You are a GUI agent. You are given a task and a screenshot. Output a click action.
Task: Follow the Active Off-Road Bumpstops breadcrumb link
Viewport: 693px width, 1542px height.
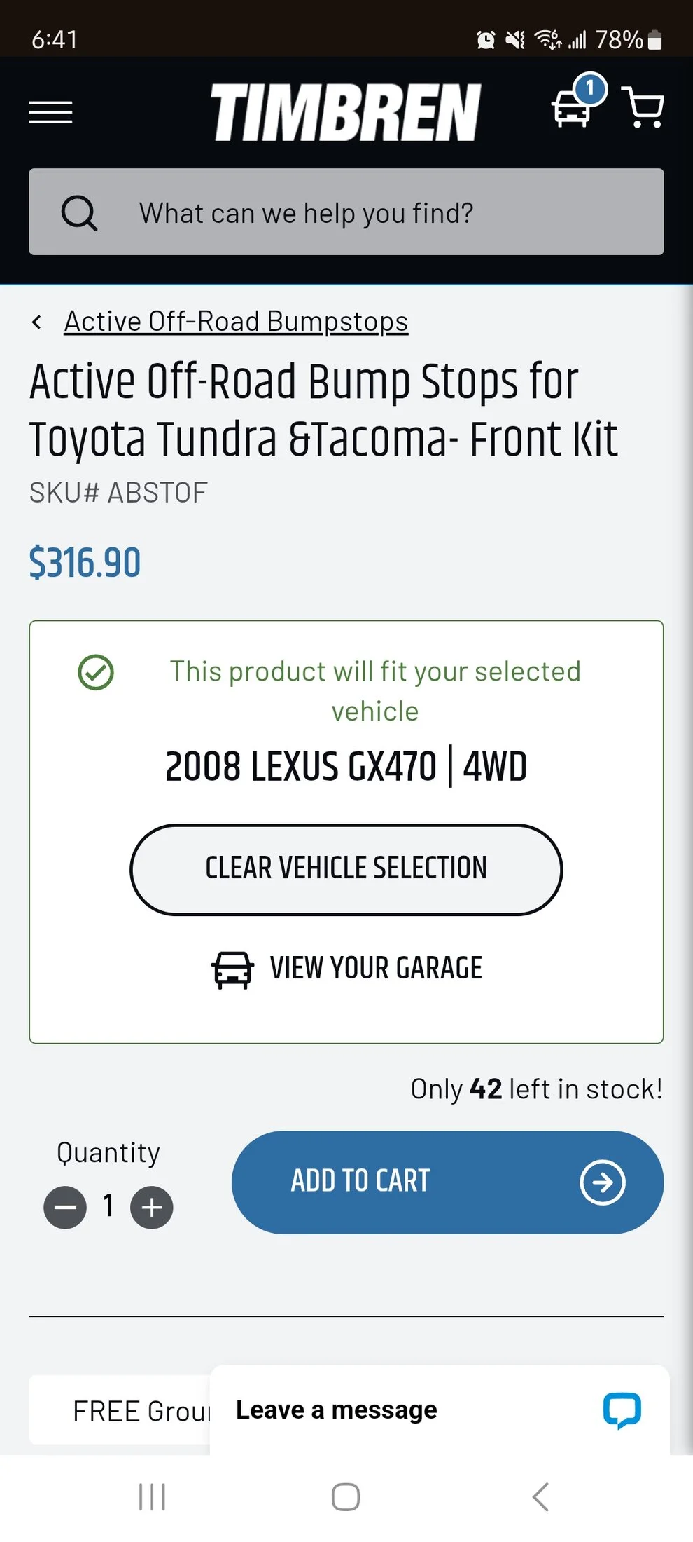pyautogui.click(x=236, y=322)
